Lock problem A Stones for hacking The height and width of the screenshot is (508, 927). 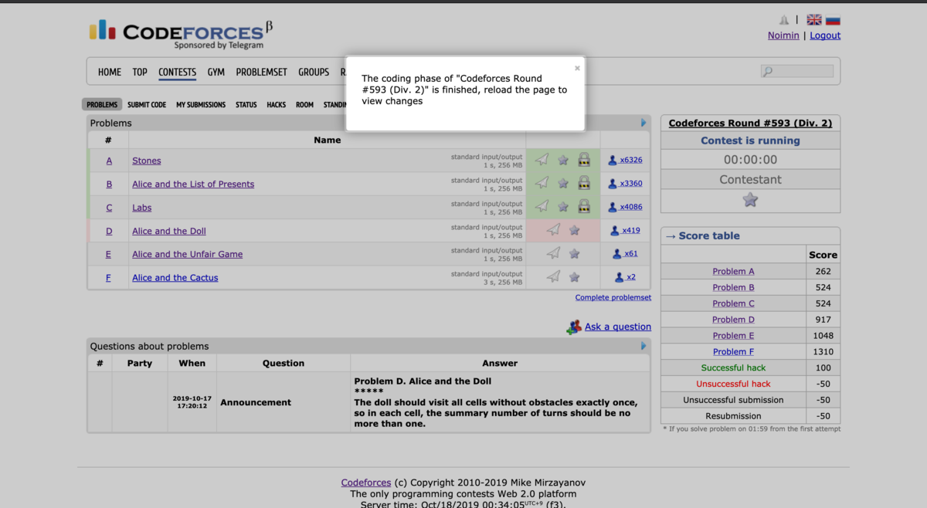coord(584,160)
